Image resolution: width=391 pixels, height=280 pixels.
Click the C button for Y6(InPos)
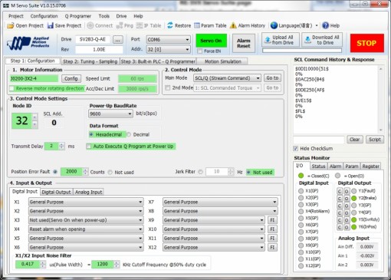(340, 227)
